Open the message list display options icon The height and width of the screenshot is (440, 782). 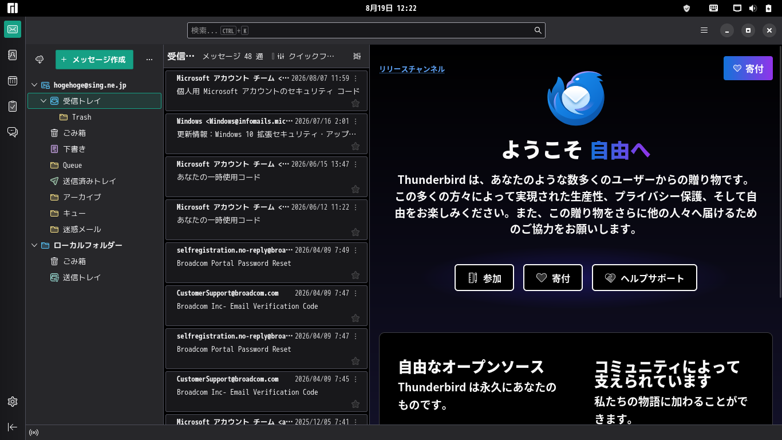[357, 56]
